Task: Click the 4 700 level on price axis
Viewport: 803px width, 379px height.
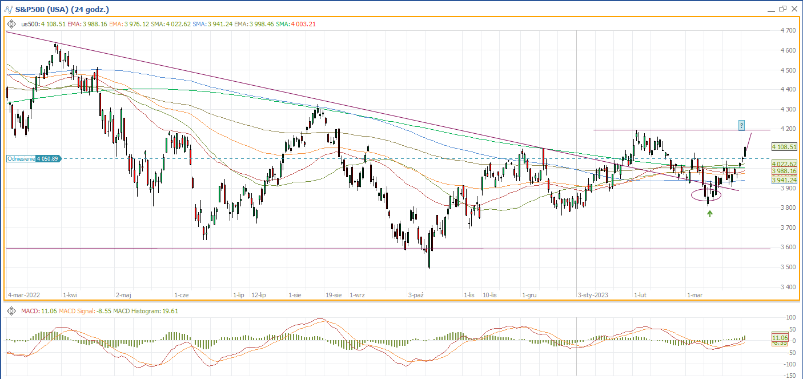Action: [x=788, y=30]
